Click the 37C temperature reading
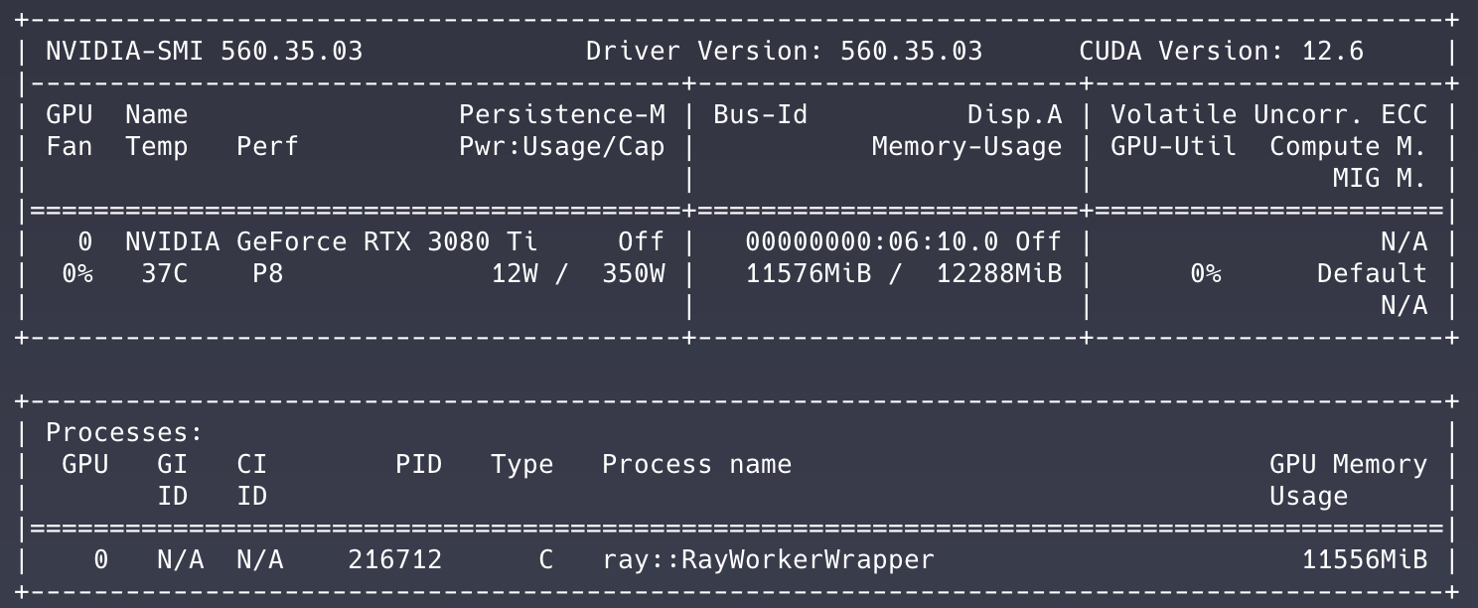Screen dimensions: 1478x608 165,274
